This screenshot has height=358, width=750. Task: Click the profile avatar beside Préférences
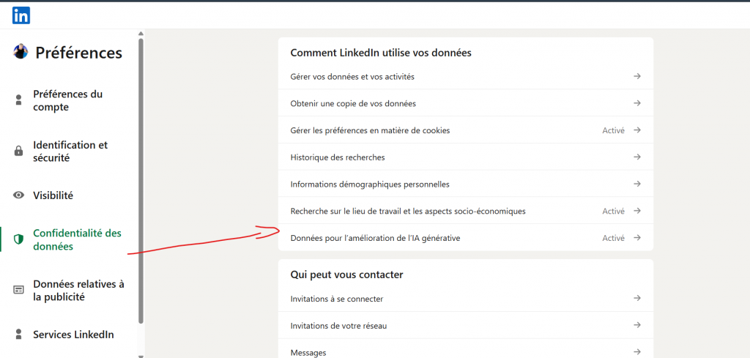point(21,52)
